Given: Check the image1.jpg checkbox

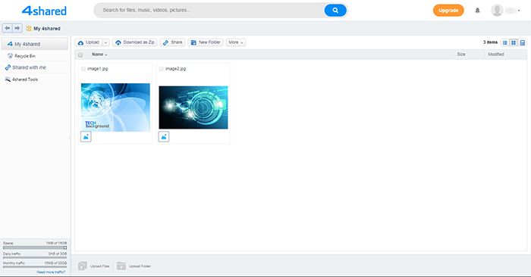Looking at the screenshot, I should 83,69.
